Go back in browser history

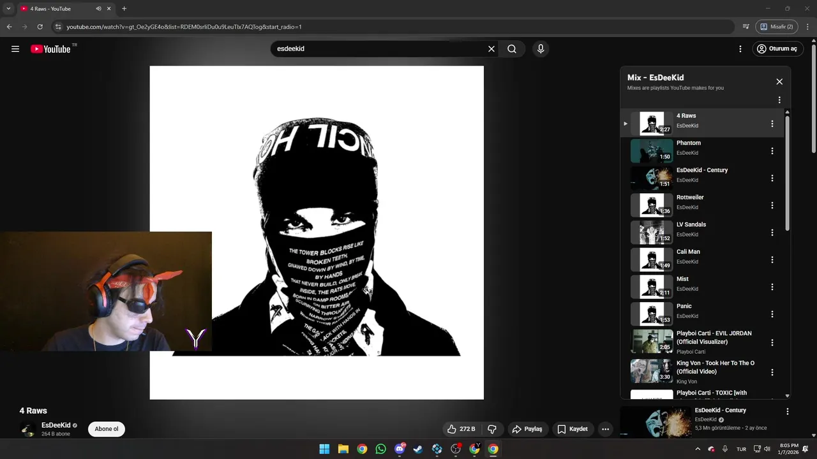point(9,27)
